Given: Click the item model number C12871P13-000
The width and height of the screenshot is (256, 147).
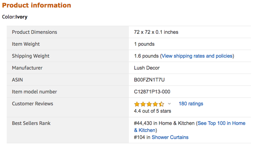Looking at the screenshot, I should click(x=152, y=92).
